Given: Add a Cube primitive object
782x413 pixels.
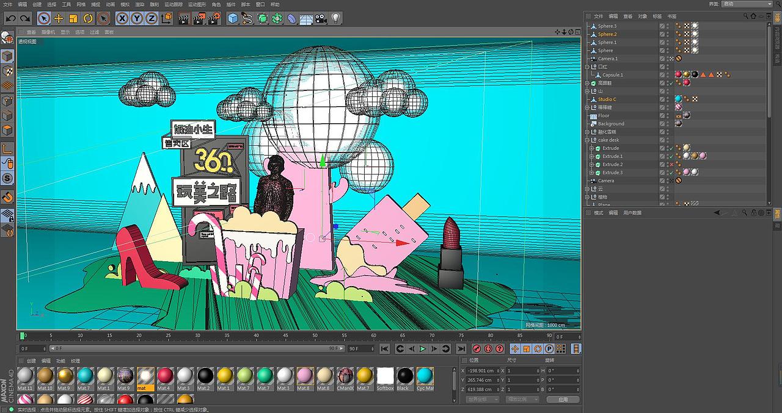Looking at the screenshot, I should tap(233, 18).
